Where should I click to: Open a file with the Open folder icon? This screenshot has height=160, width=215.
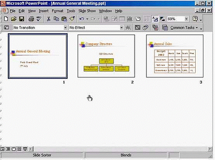14,19
